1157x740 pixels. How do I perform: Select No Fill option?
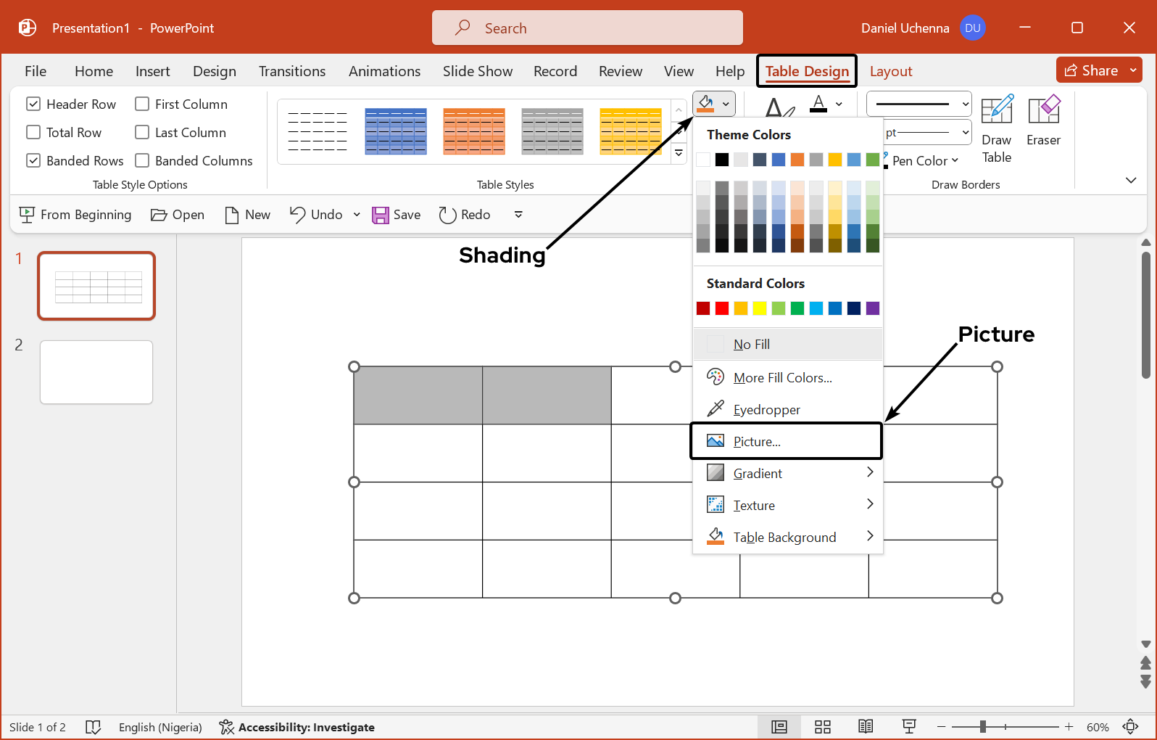[x=752, y=345]
